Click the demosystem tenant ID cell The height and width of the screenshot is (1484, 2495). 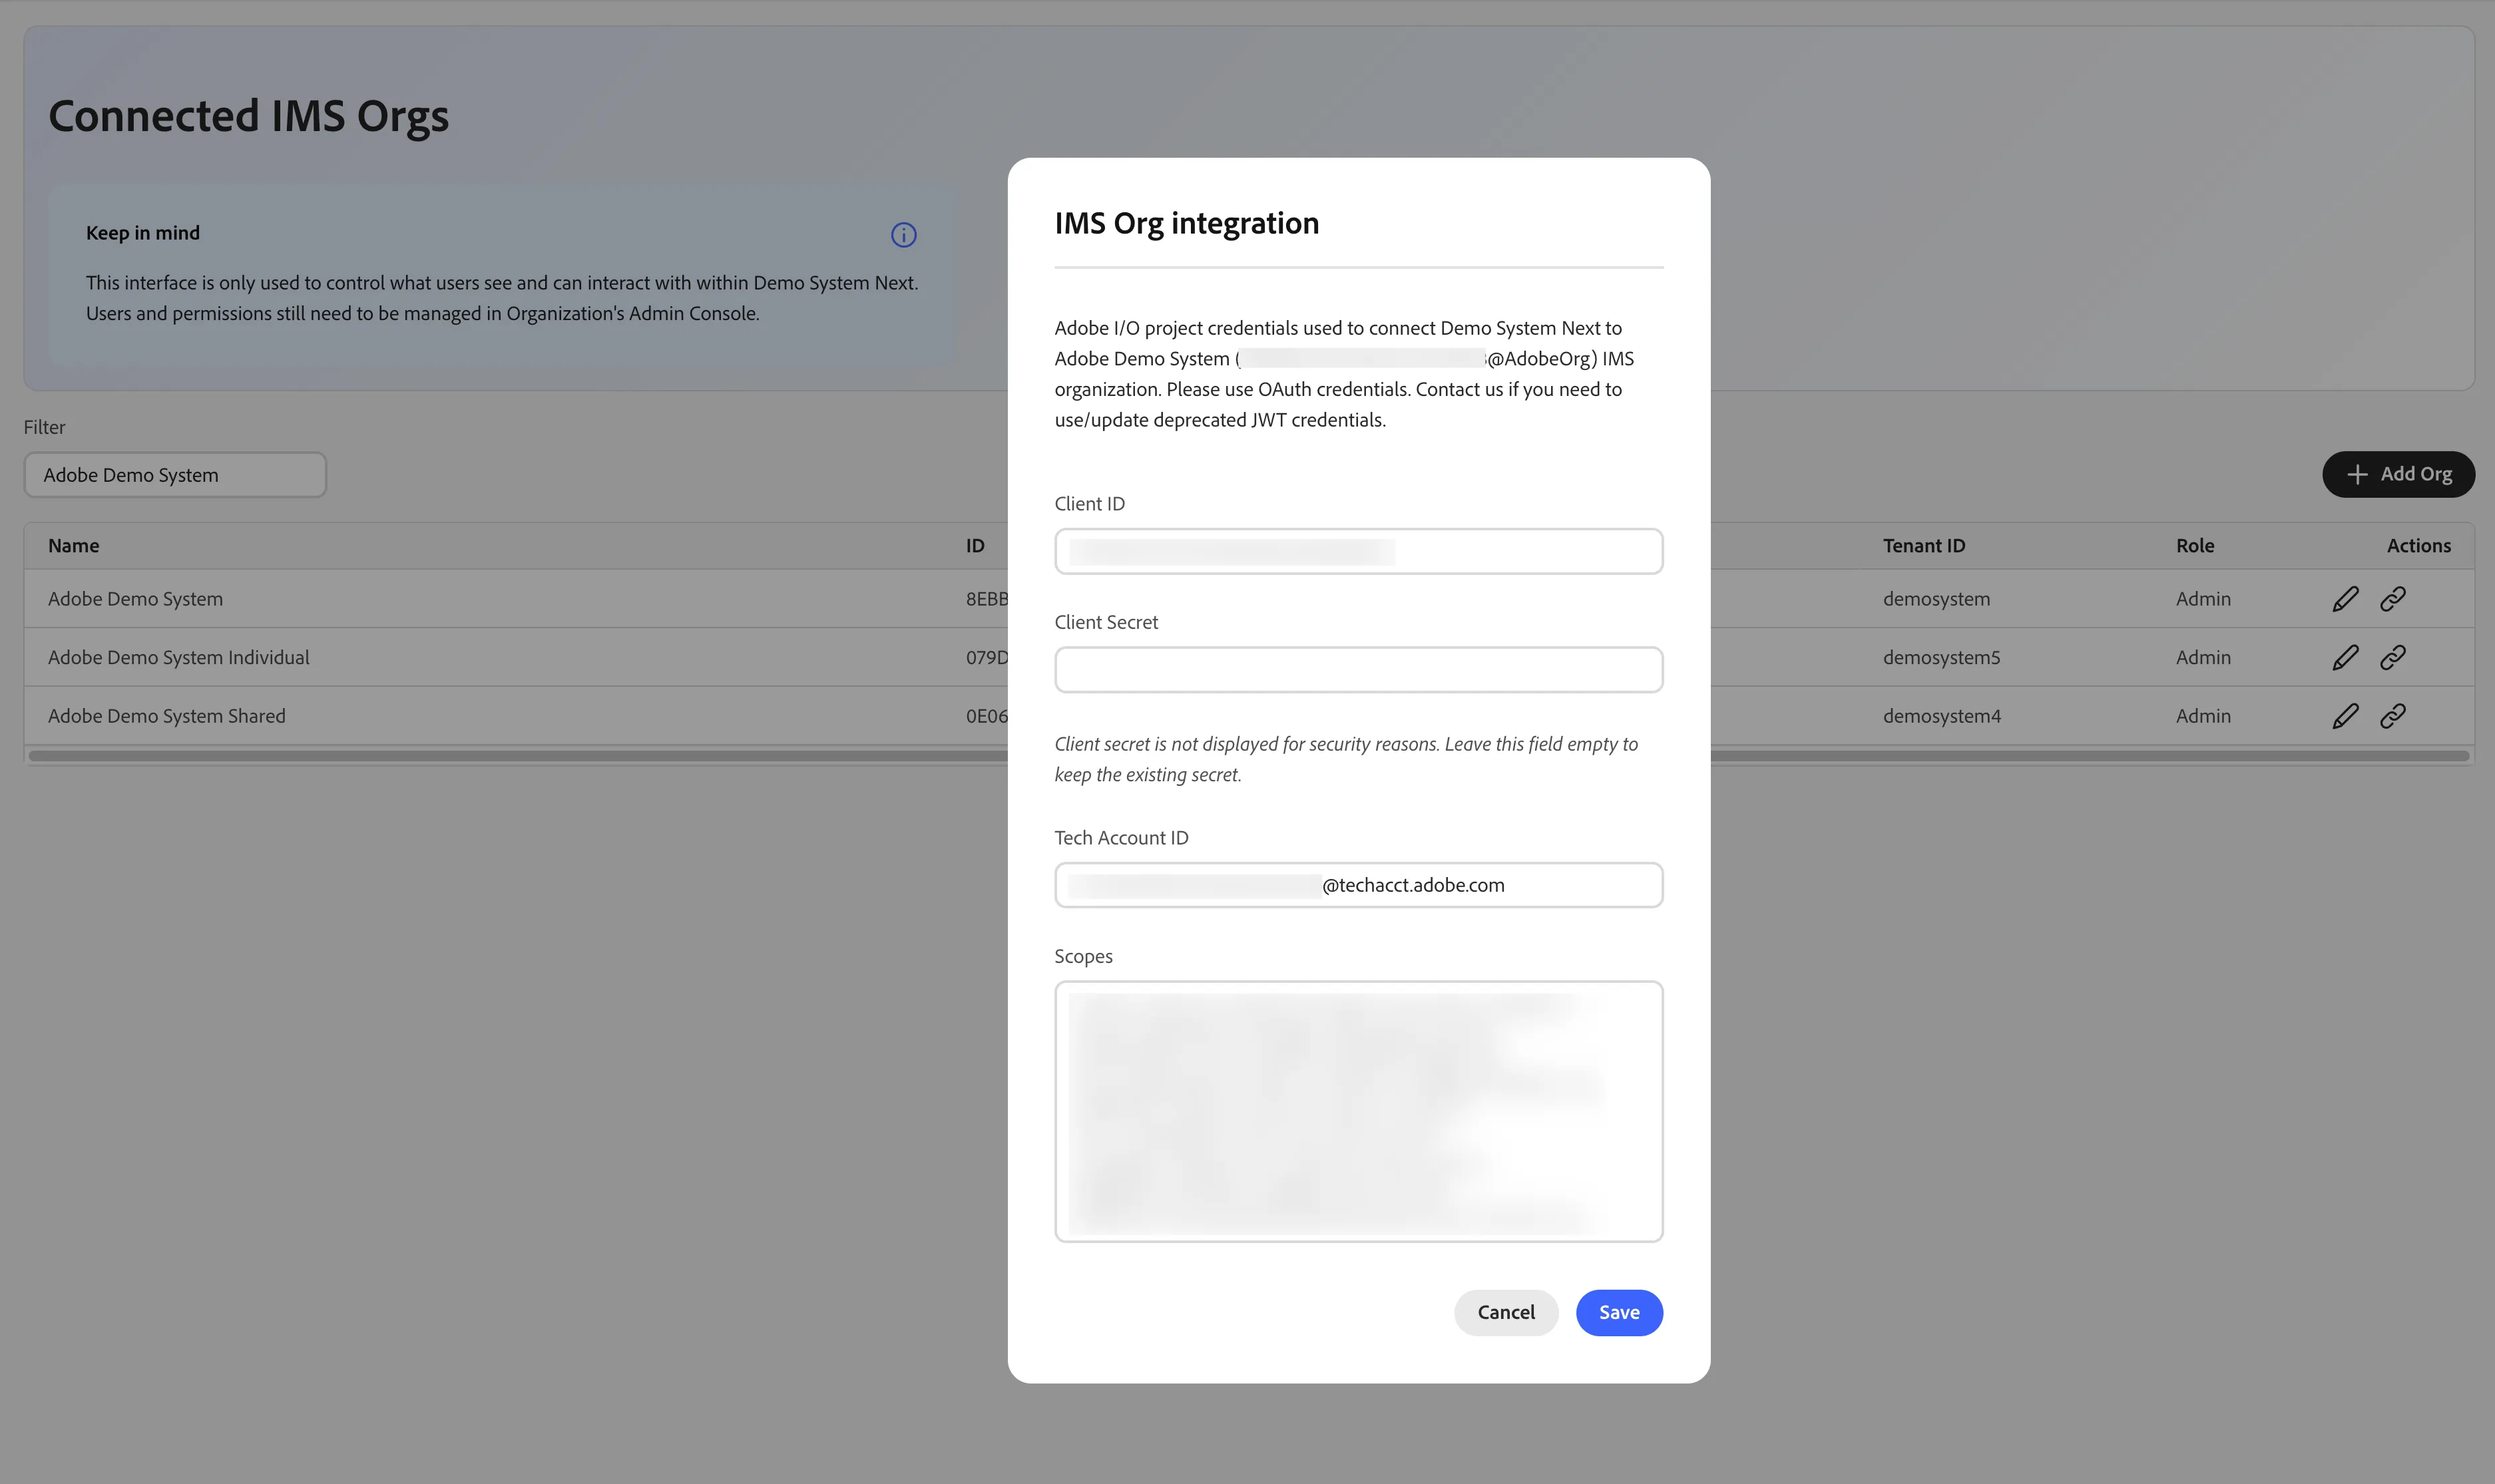[x=1936, y=599]
